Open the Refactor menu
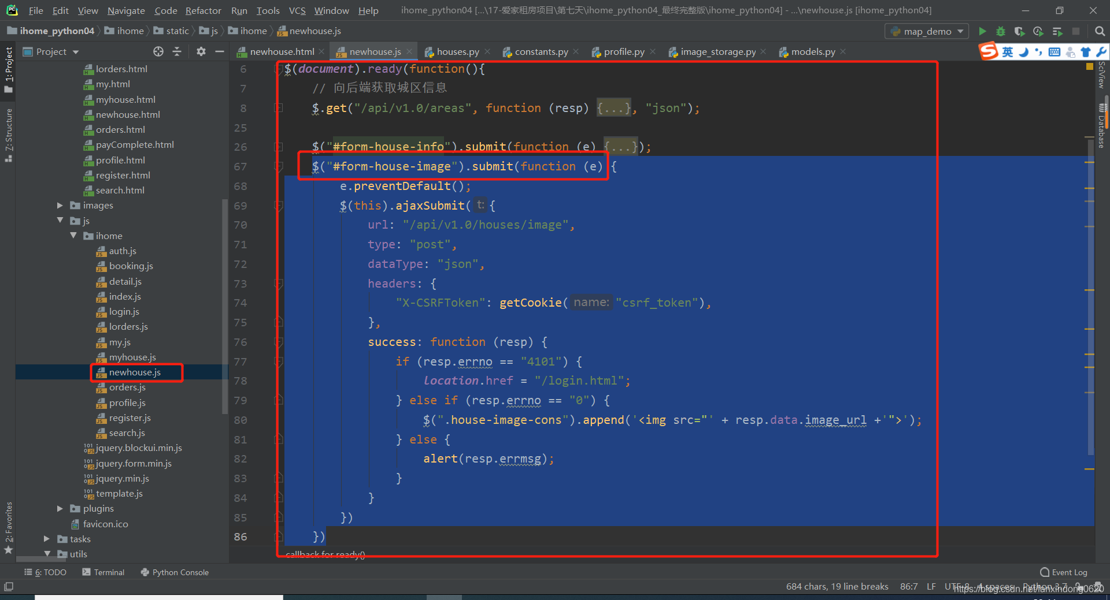 [203, 10]
